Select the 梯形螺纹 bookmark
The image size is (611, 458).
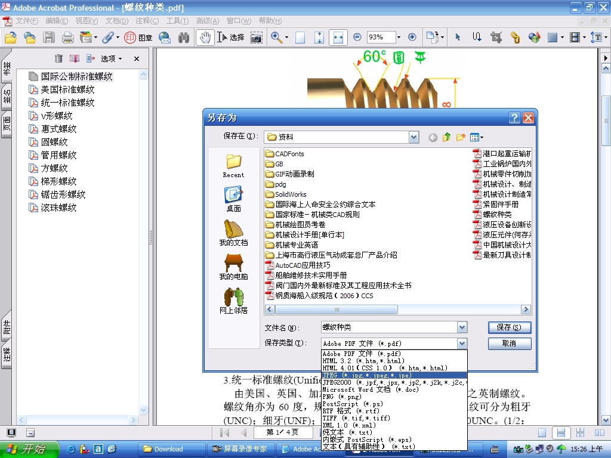click(58, 181)
